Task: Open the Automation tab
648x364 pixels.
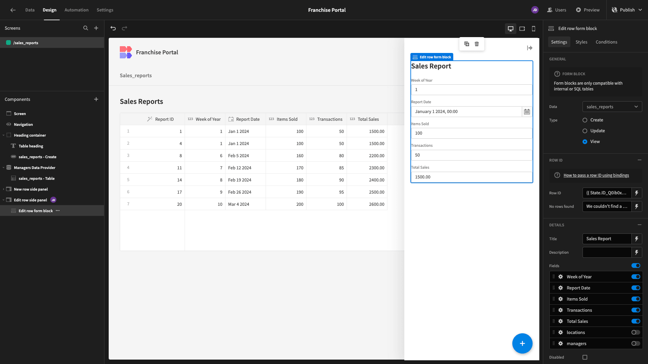Action: (x=76, y=10)
